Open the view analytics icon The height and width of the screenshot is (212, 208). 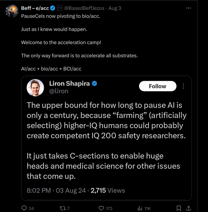click(x=140, y=208)
